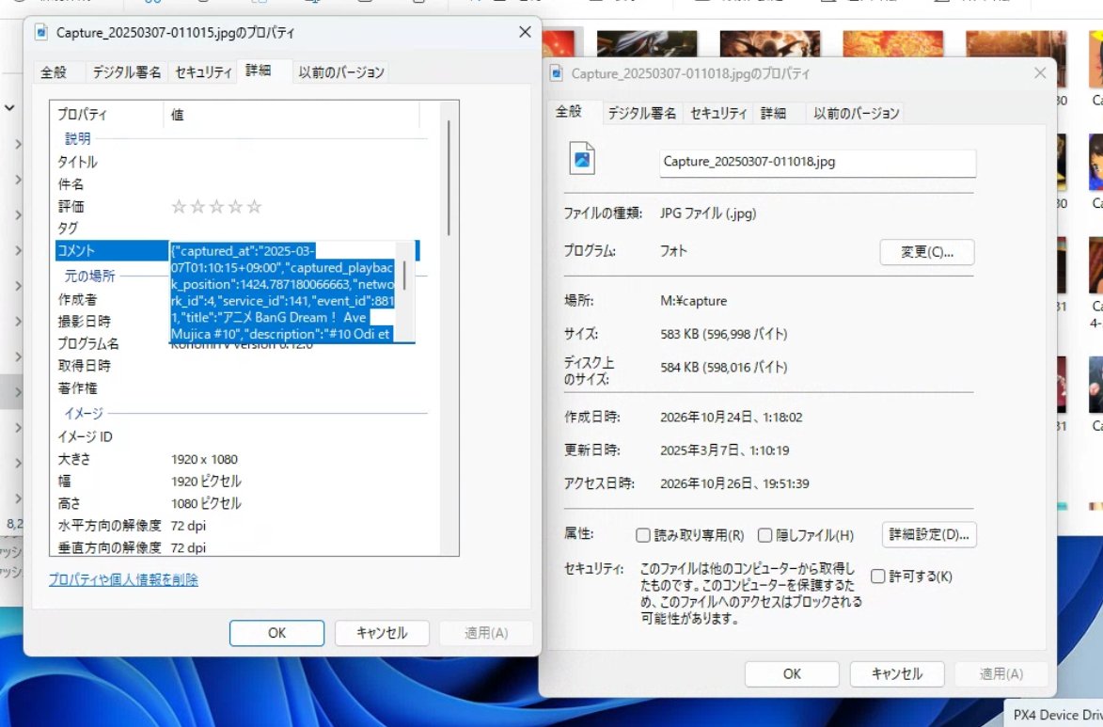Select the 件名 property row
Image resolution: width=1103 pixels, height=727 pixels.
coord(238,184)
